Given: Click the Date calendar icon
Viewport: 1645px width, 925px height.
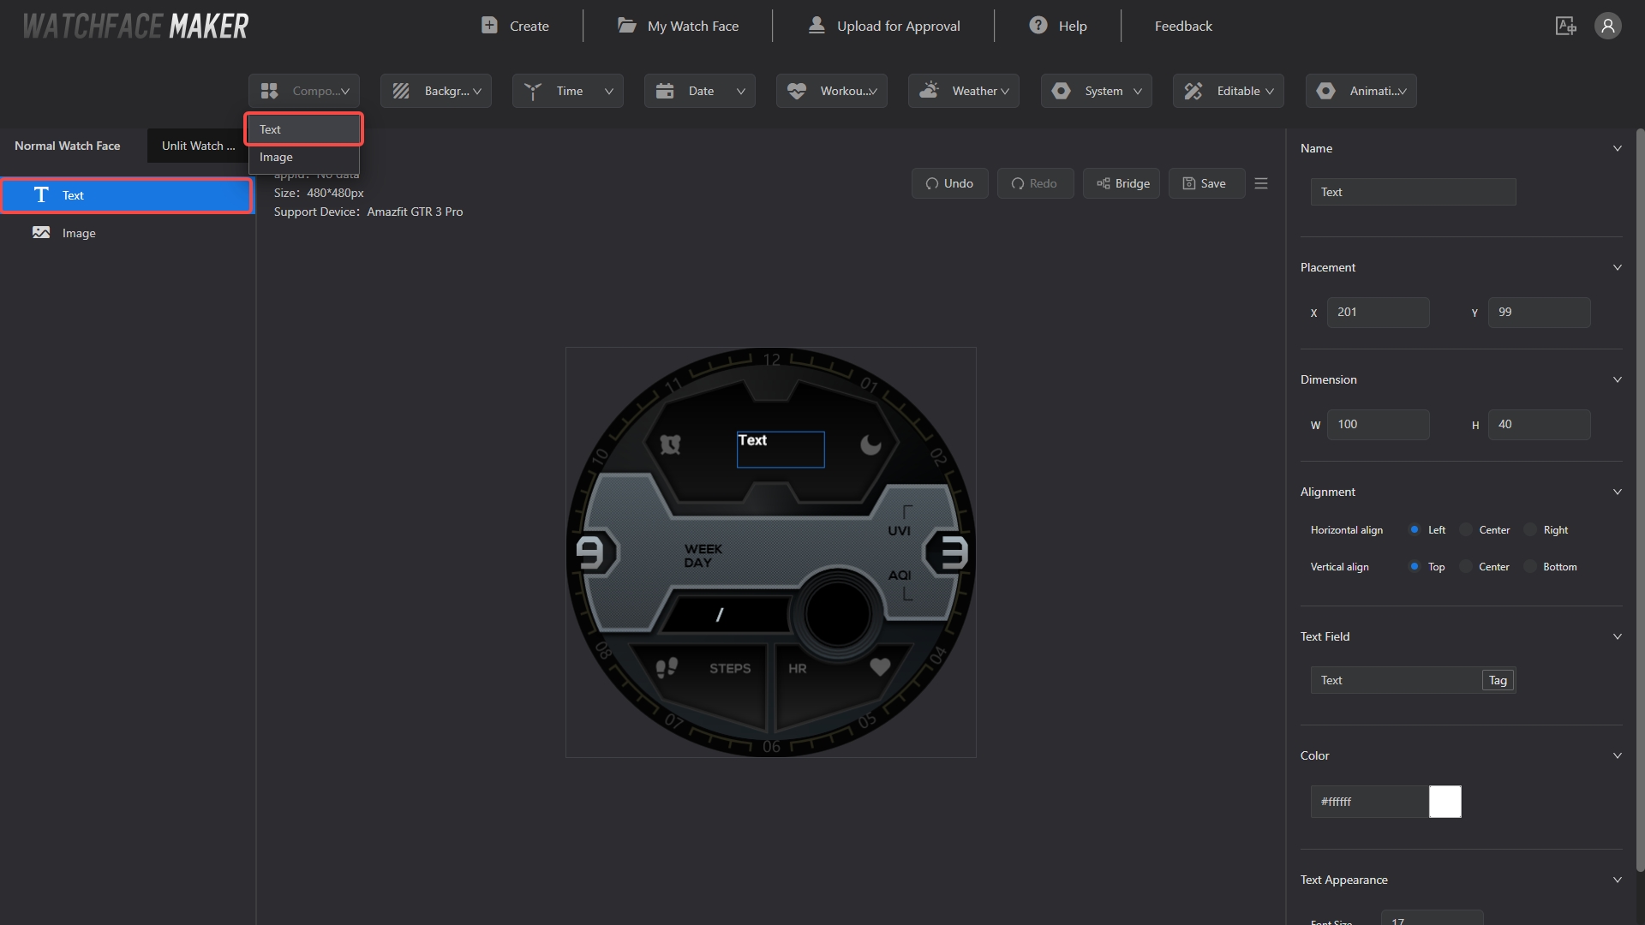Looking at the screenshot, I should 665,91.
